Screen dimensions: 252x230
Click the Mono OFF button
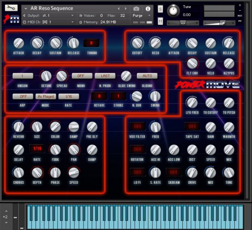[82, 76]
